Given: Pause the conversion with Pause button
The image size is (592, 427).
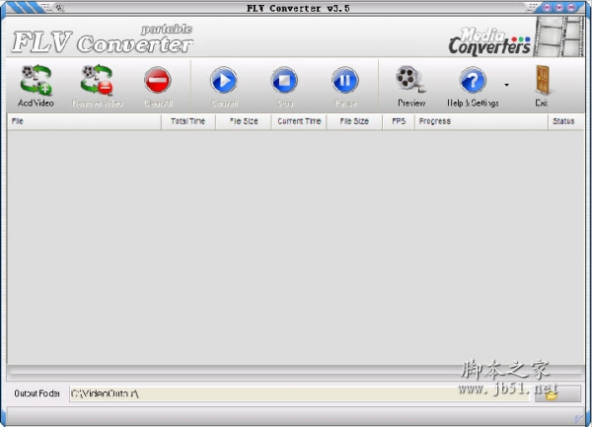Looking at the screenshot, I should click(345, 80).
